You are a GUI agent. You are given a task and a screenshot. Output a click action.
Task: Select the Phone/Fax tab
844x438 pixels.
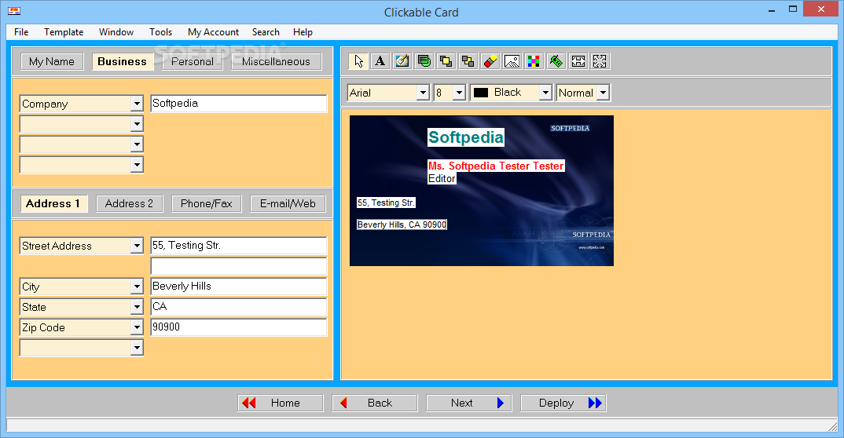(206, 203)
